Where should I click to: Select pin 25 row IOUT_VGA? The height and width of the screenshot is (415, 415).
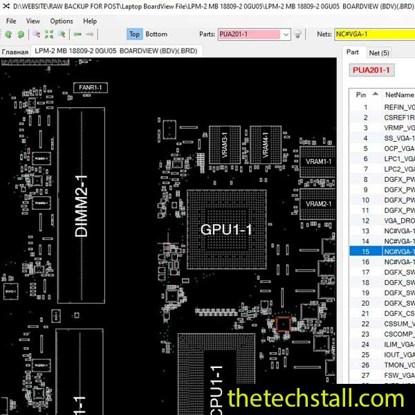[x=382, y=355]
